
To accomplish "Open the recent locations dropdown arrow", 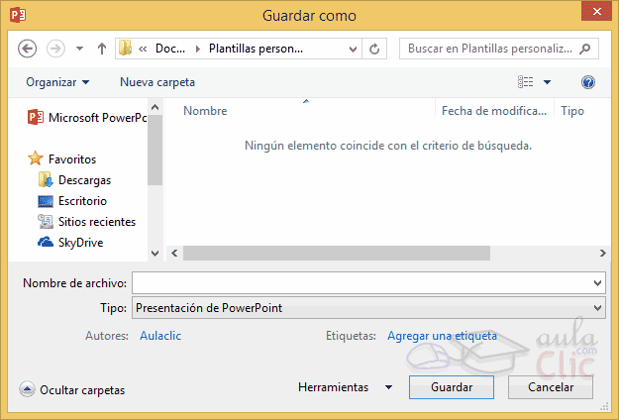I will 80,49.
